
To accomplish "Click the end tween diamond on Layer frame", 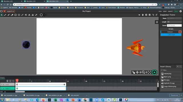I will pos(64,84).
